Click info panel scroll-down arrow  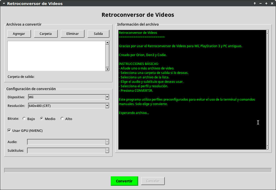click(x=268, y=148)
